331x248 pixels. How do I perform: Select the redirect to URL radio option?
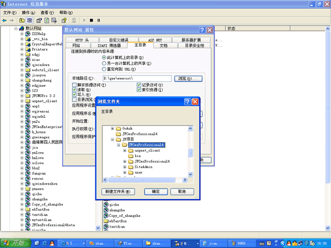104,69
